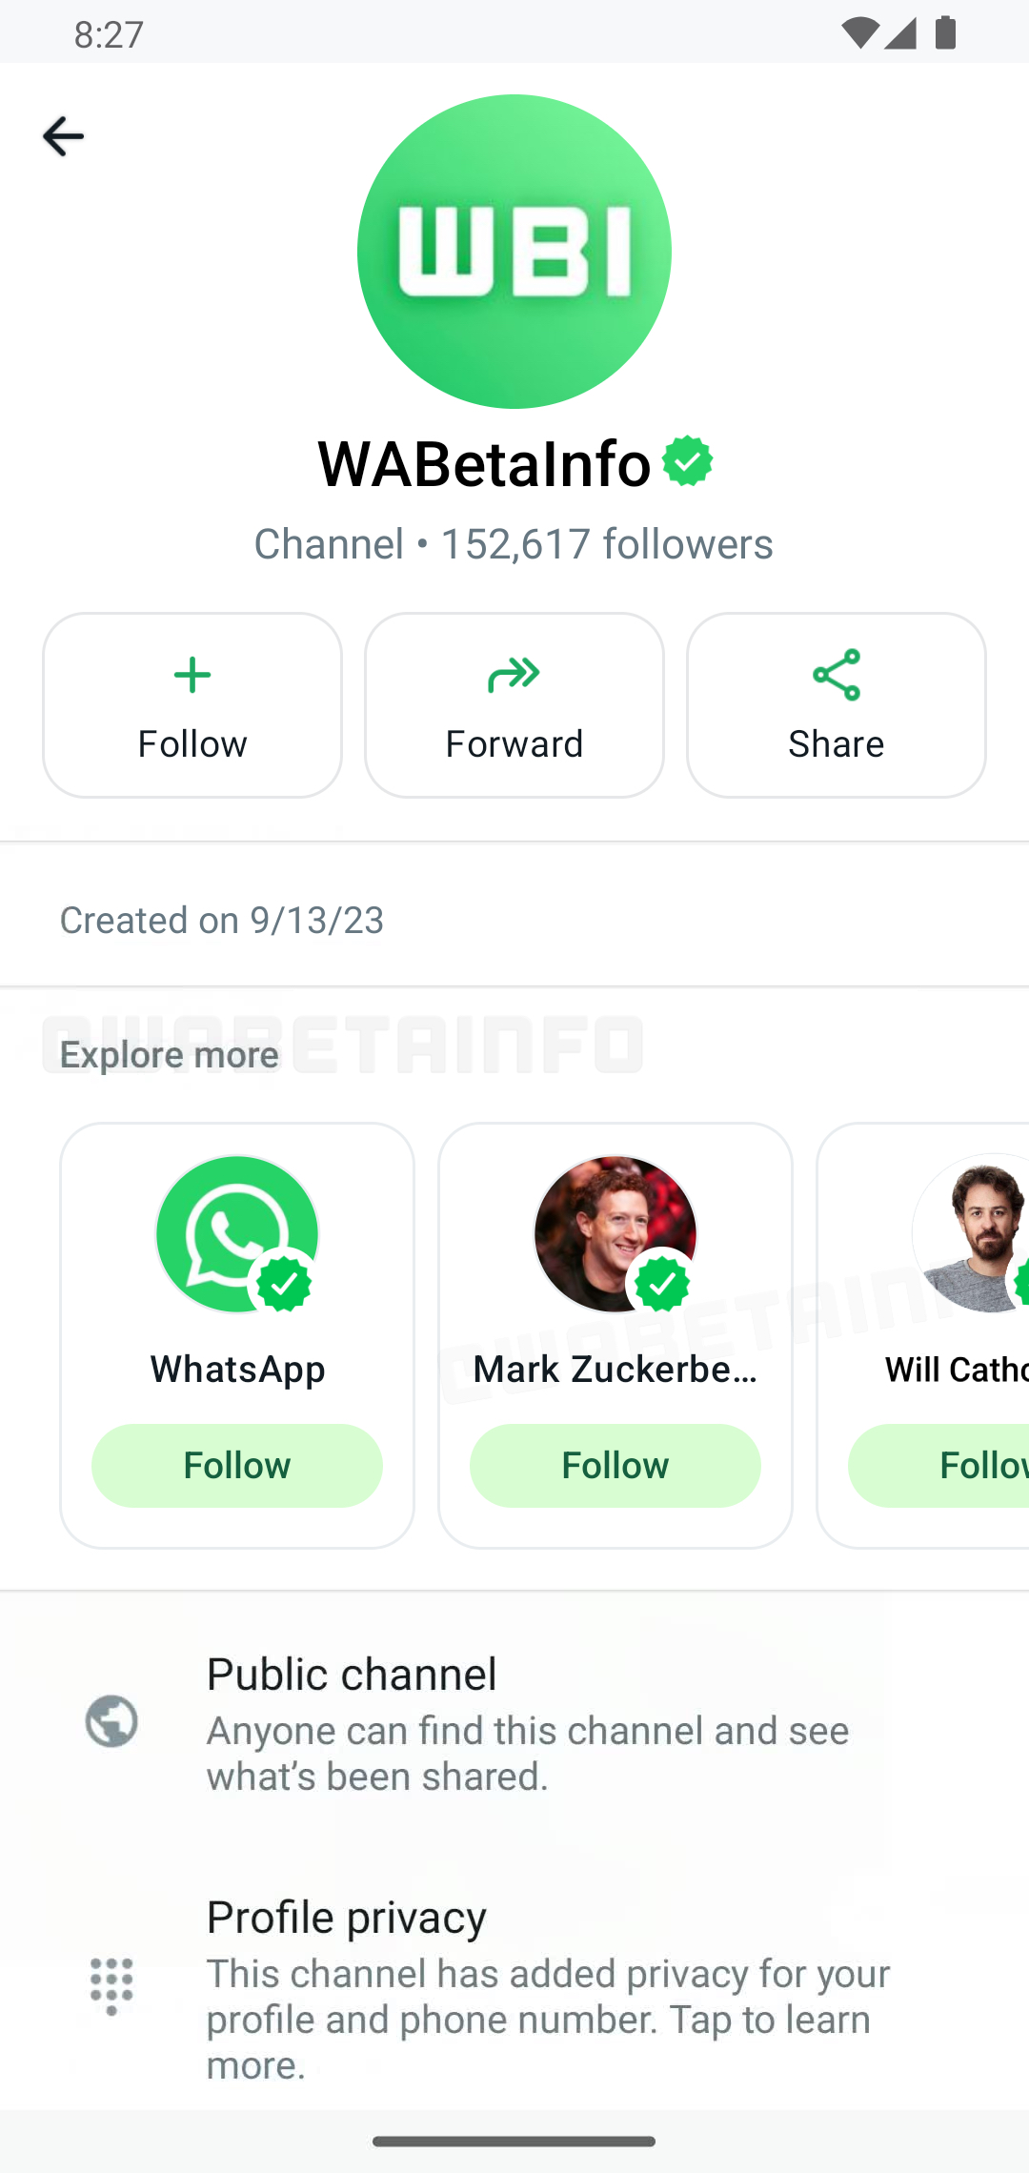Follow the WABetaInfo channel
Screen dimensions: 1029x2173
tap(192, 705)
